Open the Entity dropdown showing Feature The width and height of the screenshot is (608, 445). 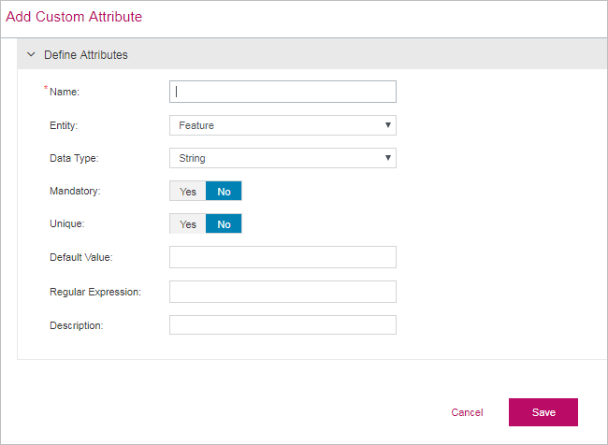pos(282,125)
